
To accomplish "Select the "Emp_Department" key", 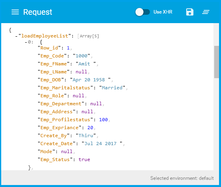I will click(61, 104).
